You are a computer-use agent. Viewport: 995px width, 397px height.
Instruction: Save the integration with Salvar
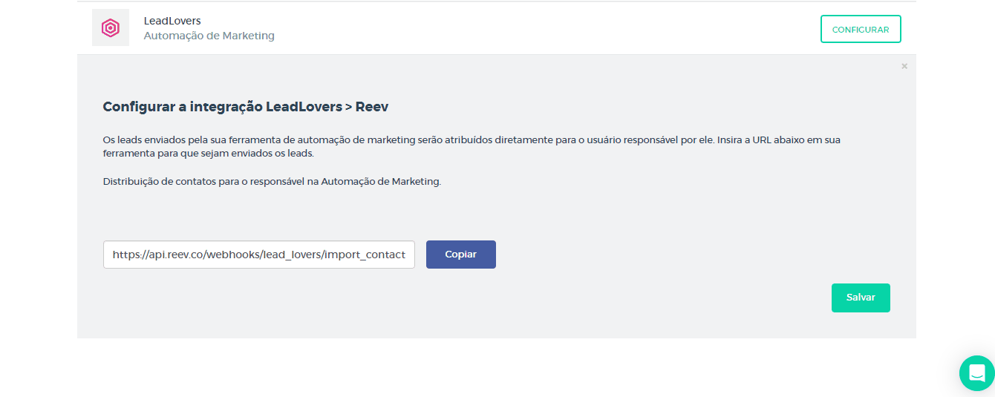(860, 298)
